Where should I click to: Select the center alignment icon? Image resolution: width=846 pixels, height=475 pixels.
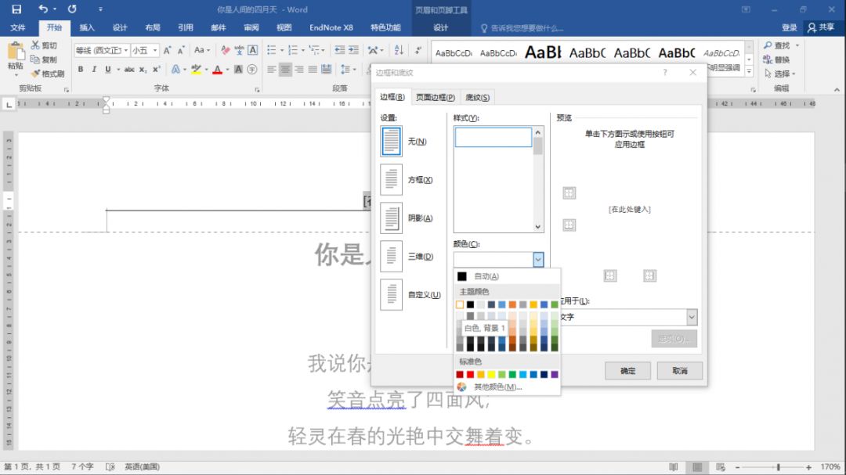286,70
